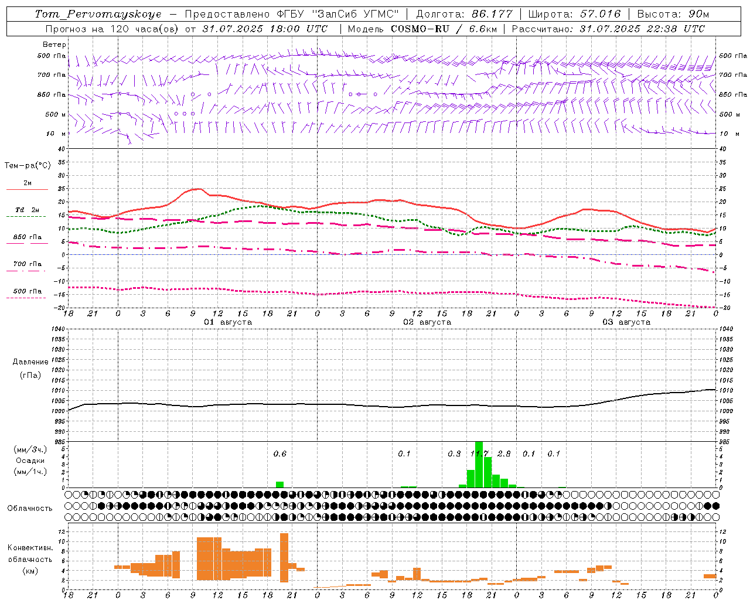750x600 pixels.
Task: Click the Td 2м legend label
Action: (27, 210)
